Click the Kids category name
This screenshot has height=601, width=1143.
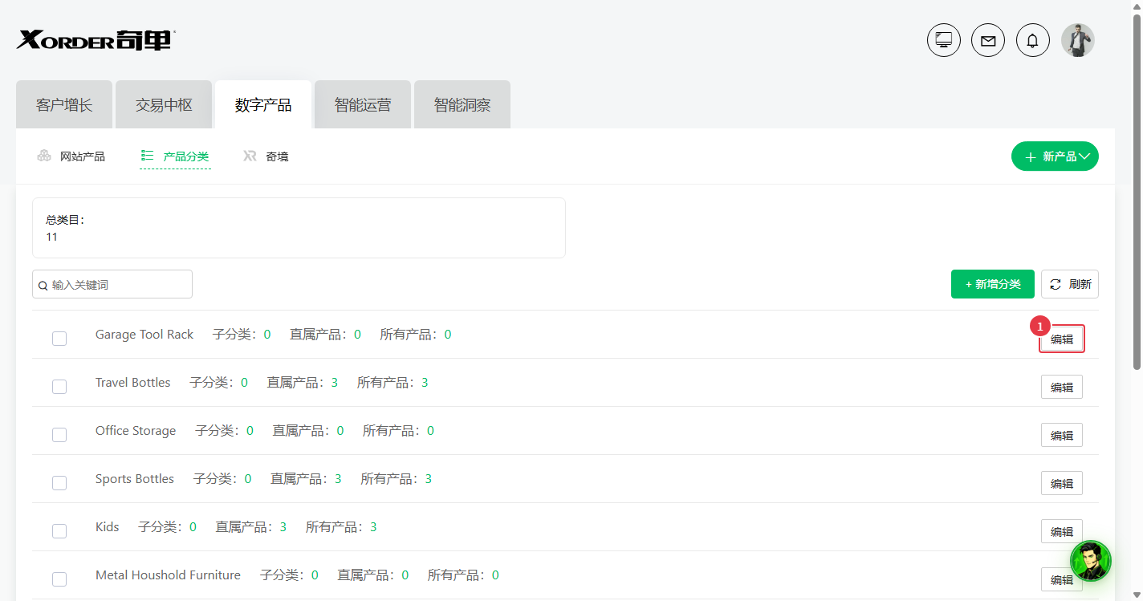108,527
